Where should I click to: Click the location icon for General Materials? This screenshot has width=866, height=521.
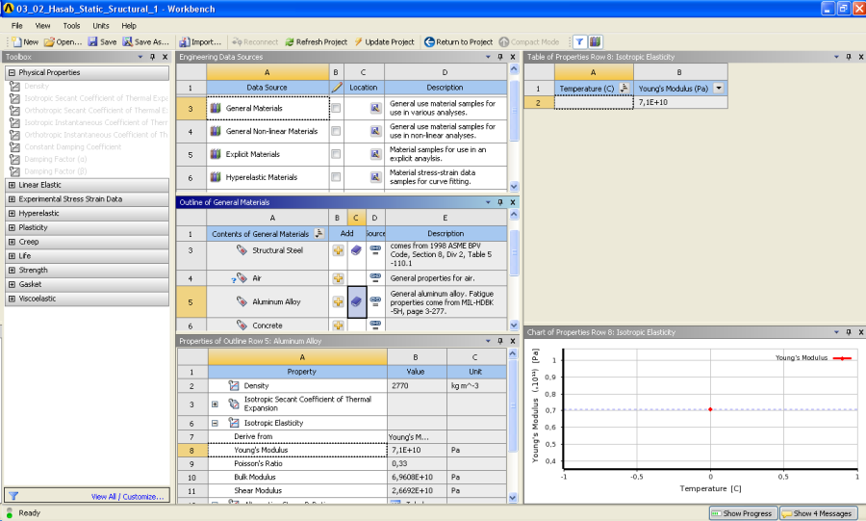click(375, 108)
